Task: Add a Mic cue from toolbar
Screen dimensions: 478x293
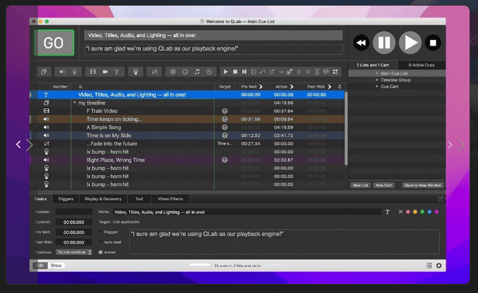Action: pyautogui.click(x=74, y=72)
